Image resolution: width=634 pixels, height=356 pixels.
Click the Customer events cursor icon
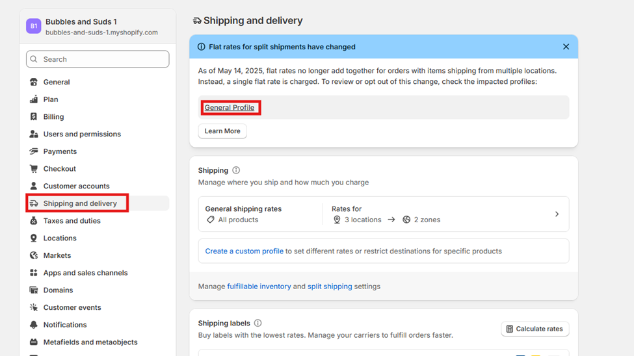34,307
